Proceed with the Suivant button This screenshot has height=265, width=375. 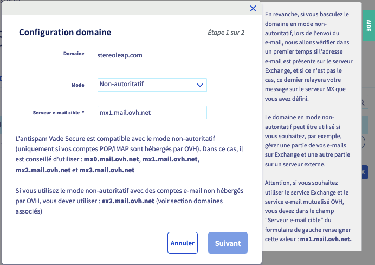coord(228,243)
